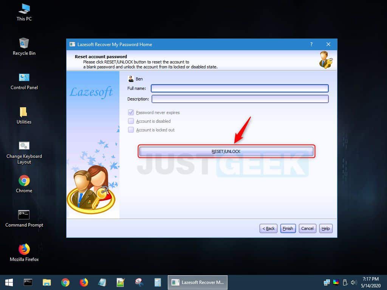
Task: Click the Finish button
Action: [x=288, y=228]
